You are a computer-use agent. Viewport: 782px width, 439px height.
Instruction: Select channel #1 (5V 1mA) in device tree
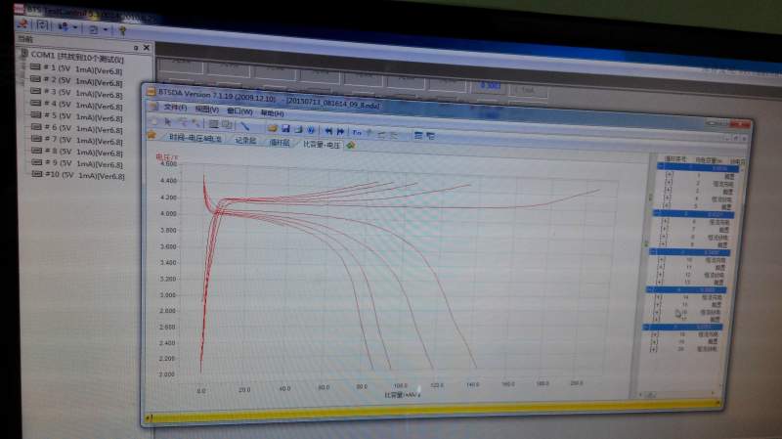(x=76, y=68)
